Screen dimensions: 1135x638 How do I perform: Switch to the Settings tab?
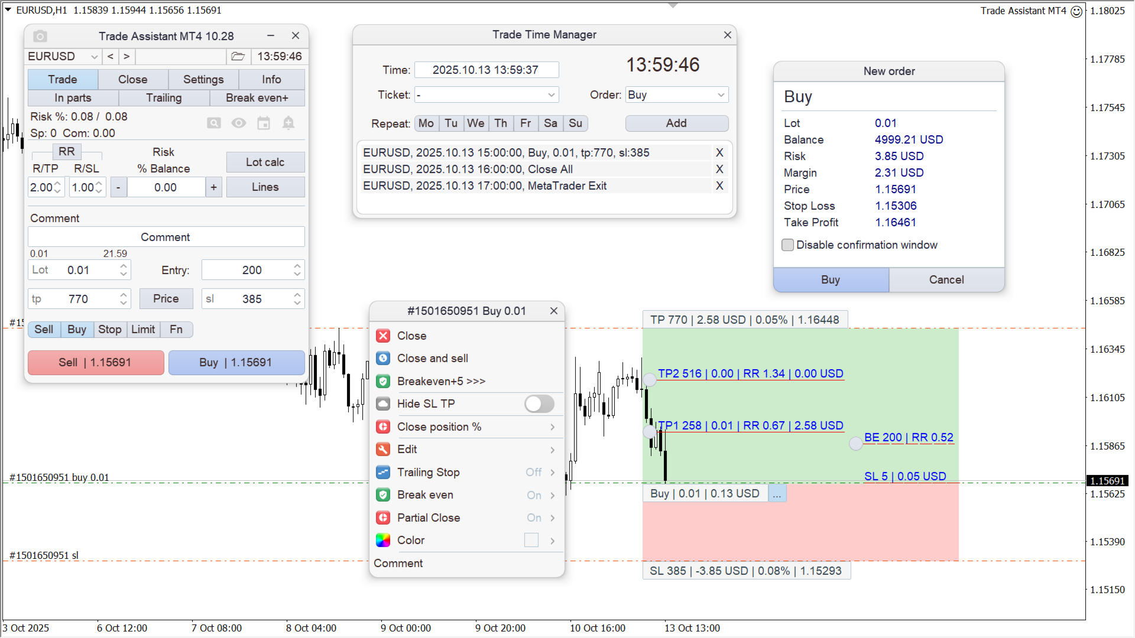click(x=203, y=80)
